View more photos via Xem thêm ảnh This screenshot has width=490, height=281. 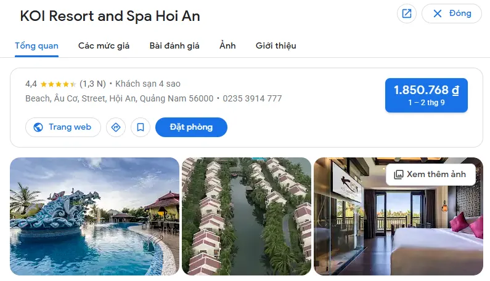pyautogui.click(x=431, y=175)
